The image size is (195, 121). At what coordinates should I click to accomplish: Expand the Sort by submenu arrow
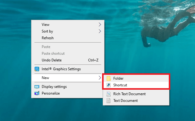(x=100, y=31)
